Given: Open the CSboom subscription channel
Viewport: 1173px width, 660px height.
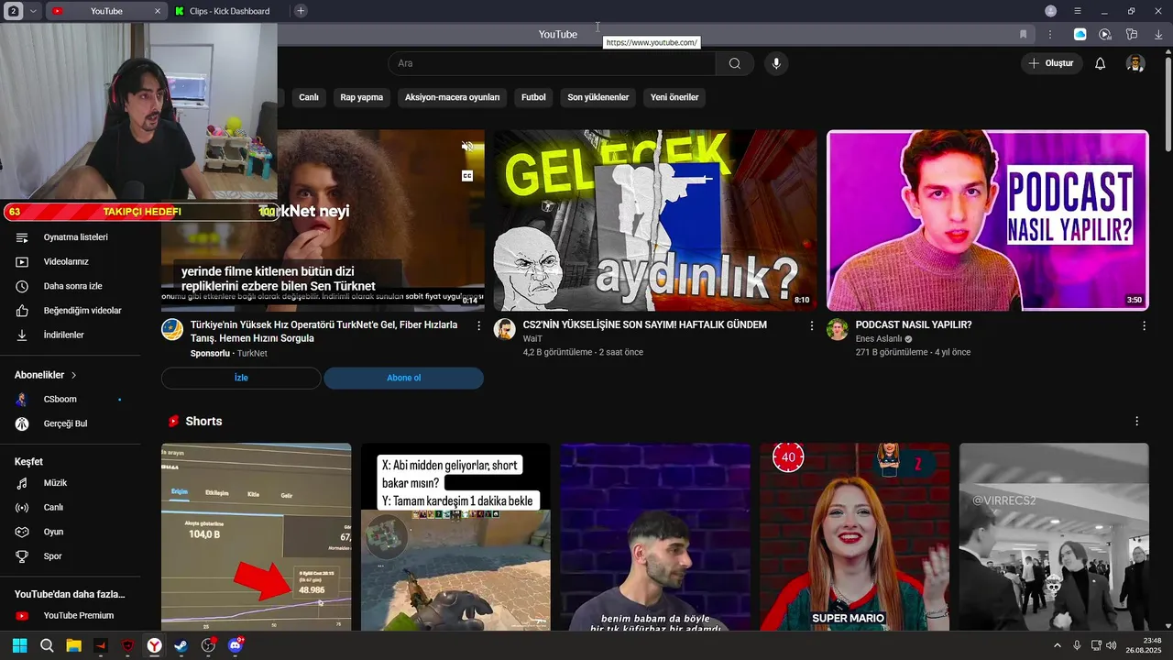Looking at the screenshot, I should (60, 400).
